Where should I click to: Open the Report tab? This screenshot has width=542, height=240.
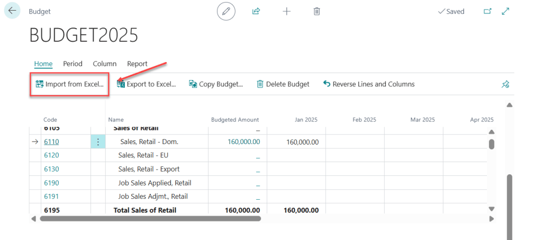pos(137,64)
